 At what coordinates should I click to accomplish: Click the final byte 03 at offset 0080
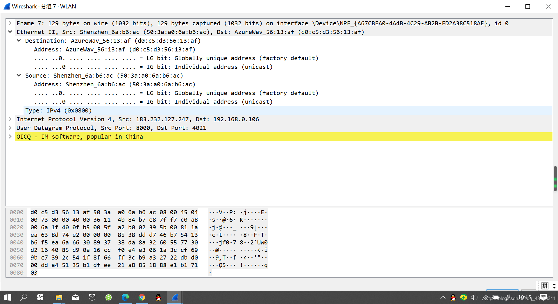tap(34, 273)
